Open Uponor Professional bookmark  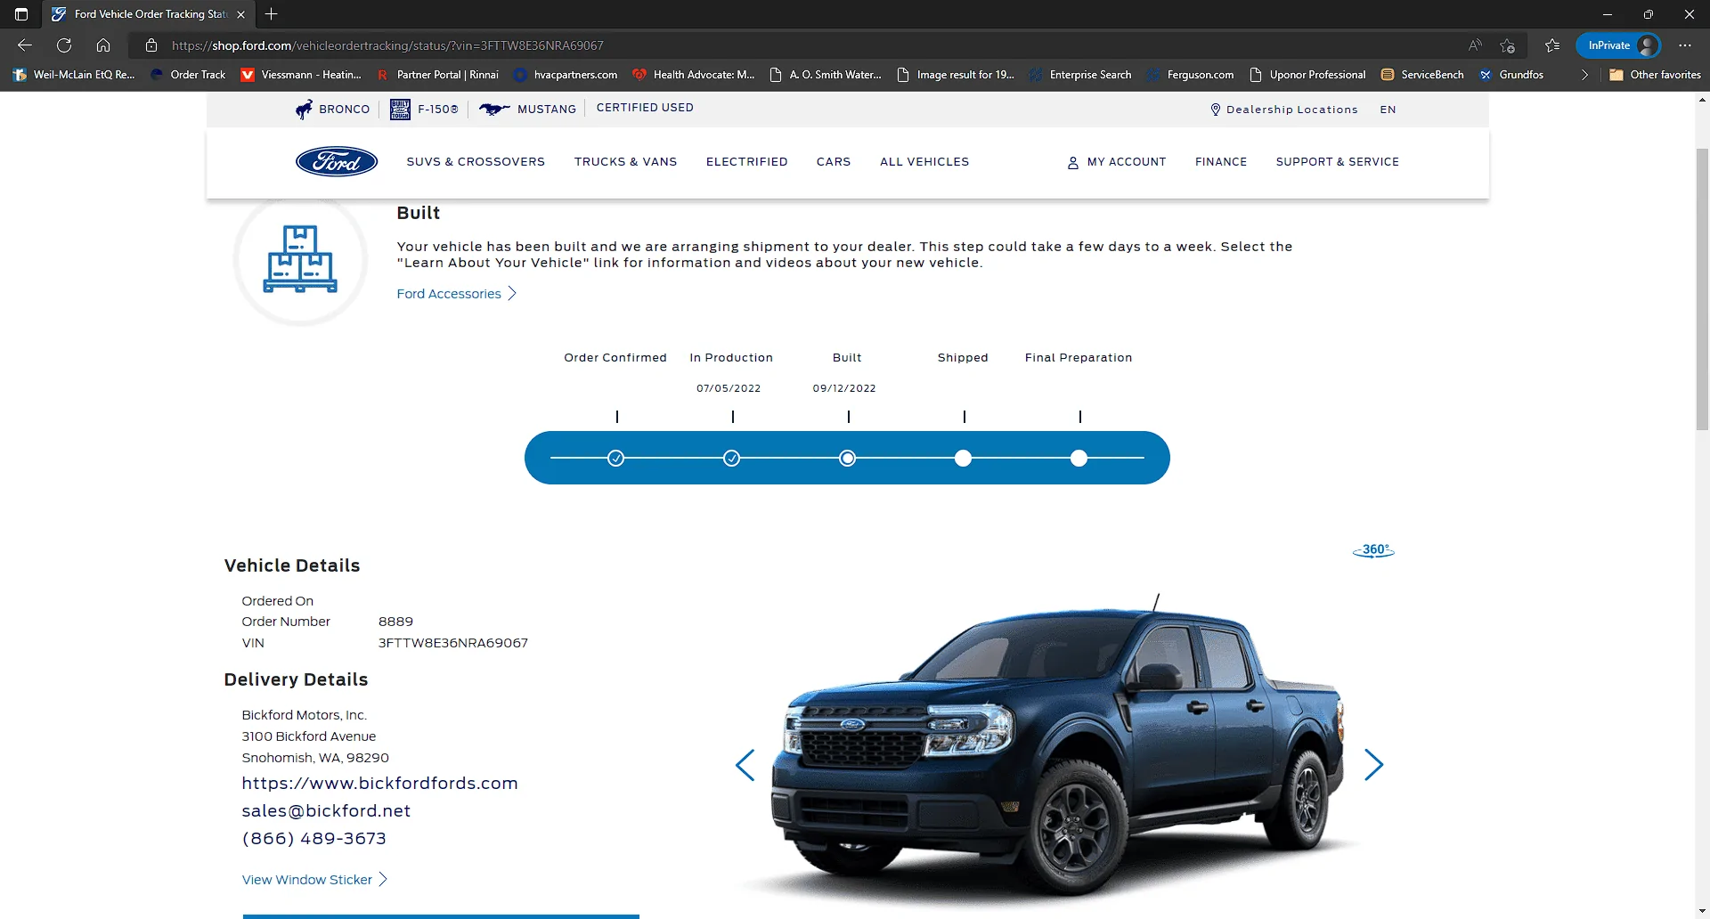pyautogui.click(x=1307, y=75)
